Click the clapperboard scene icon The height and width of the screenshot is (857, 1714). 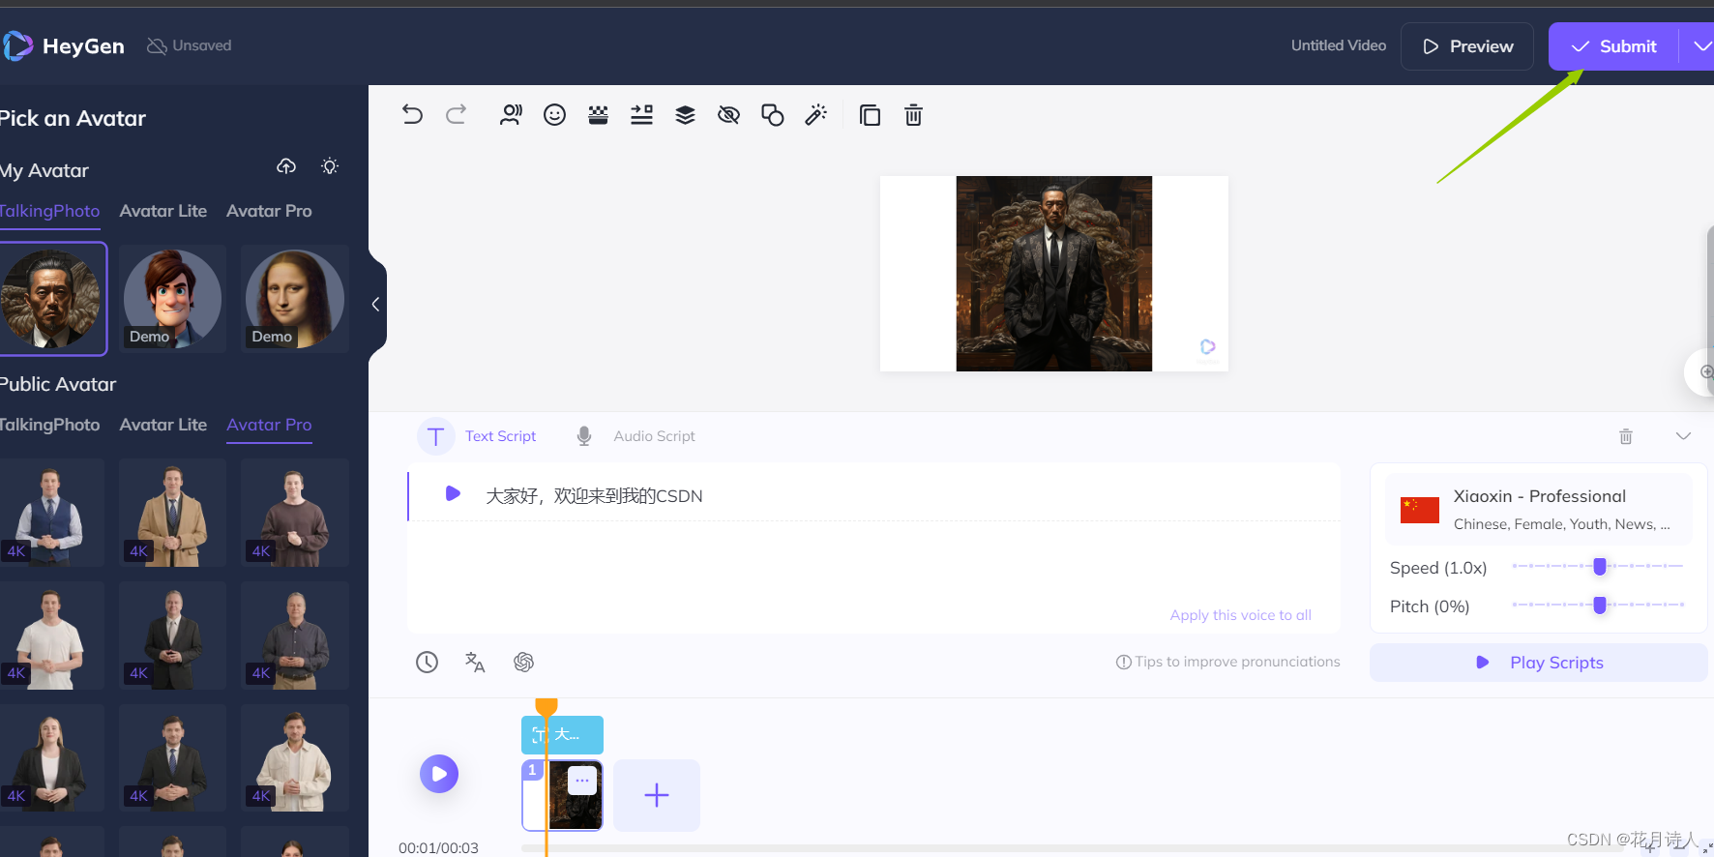tap(599, 115)
